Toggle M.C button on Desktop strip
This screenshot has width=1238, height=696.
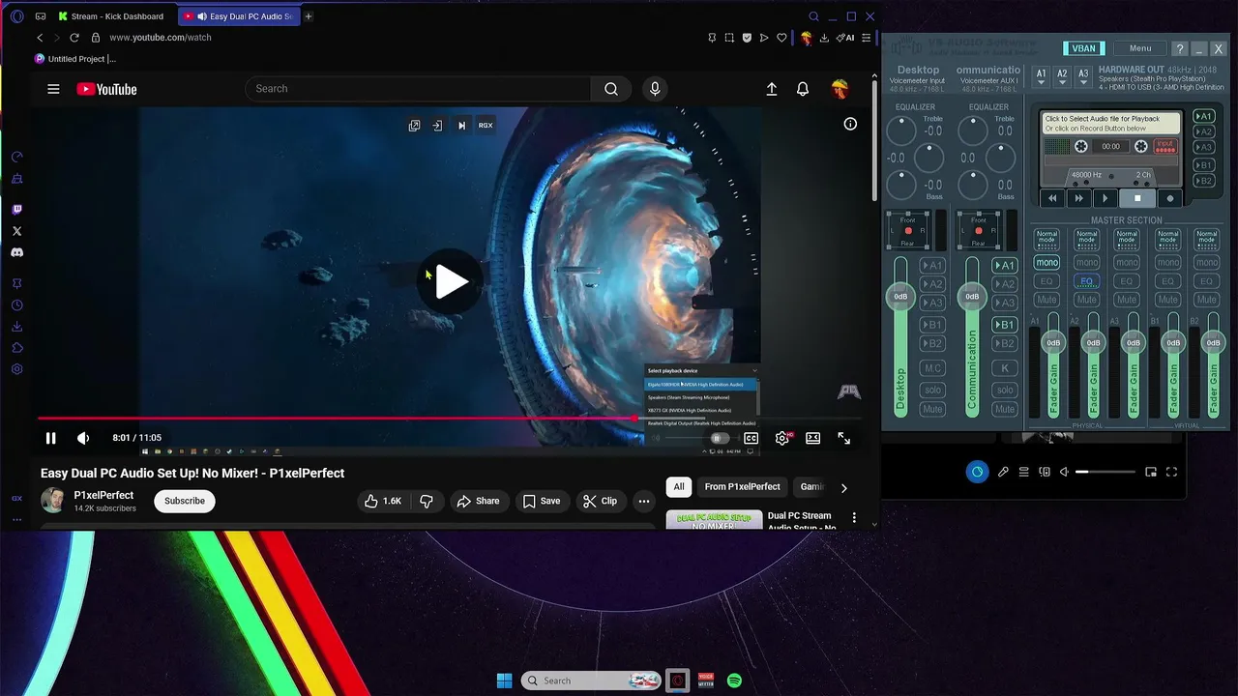932,367
